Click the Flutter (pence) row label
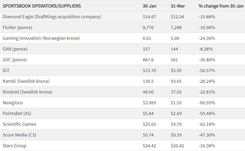Screen dimensions: 245x151 pos(17,27)
